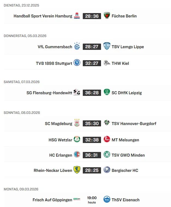The image size is (171, 207).
Task: Open the Handball Sport Verein Hamburg team link
Action: click(43, 16)
